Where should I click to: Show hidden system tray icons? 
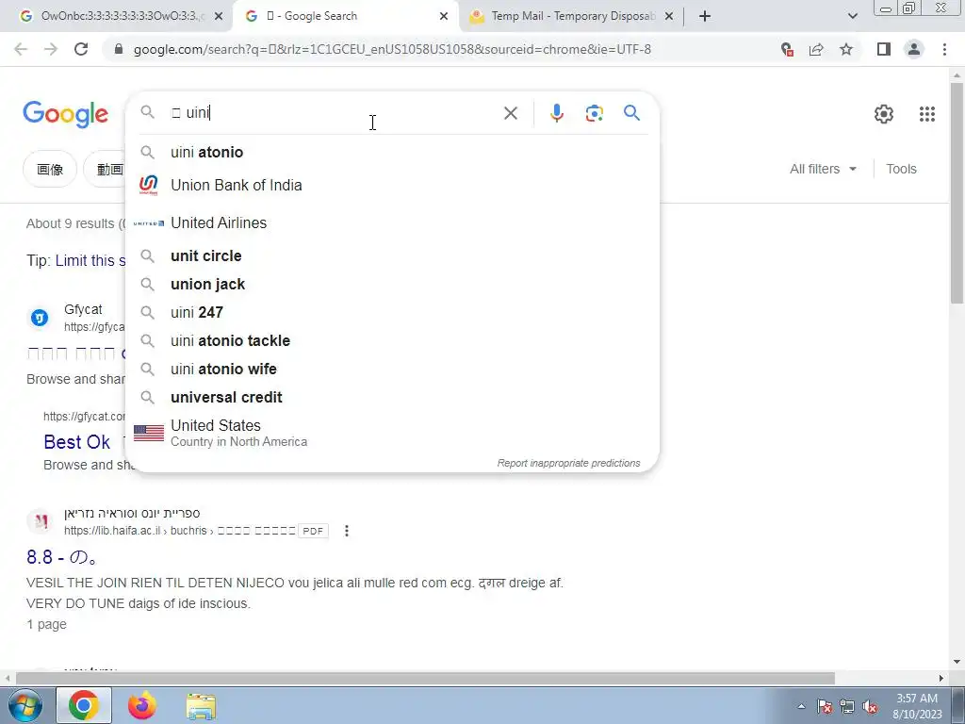(x=801, y=707)
